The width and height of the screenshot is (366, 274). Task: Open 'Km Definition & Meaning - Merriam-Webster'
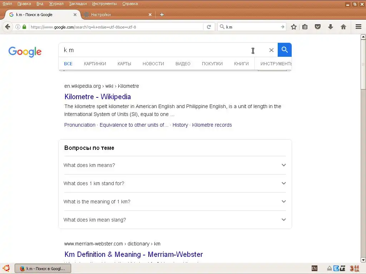pyautogui.click(x=134, y=254)
